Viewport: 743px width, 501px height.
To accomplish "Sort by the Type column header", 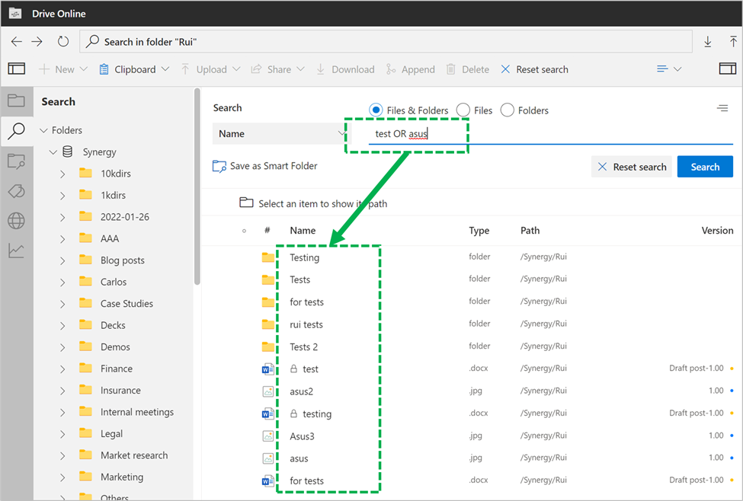I will [479, 231].
